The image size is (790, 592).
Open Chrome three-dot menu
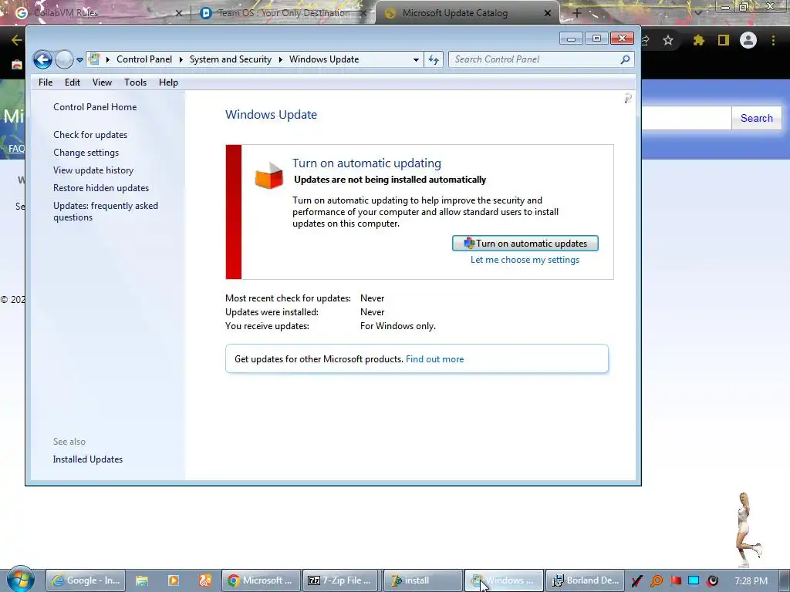coord(773,40)
